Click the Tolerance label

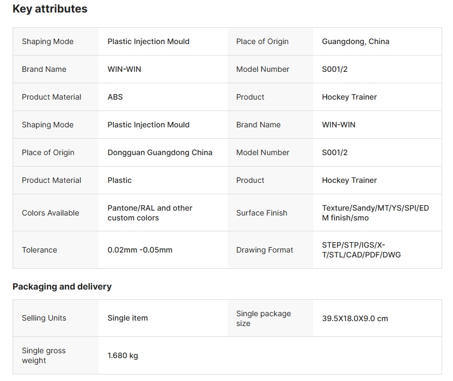pos(39,250)
